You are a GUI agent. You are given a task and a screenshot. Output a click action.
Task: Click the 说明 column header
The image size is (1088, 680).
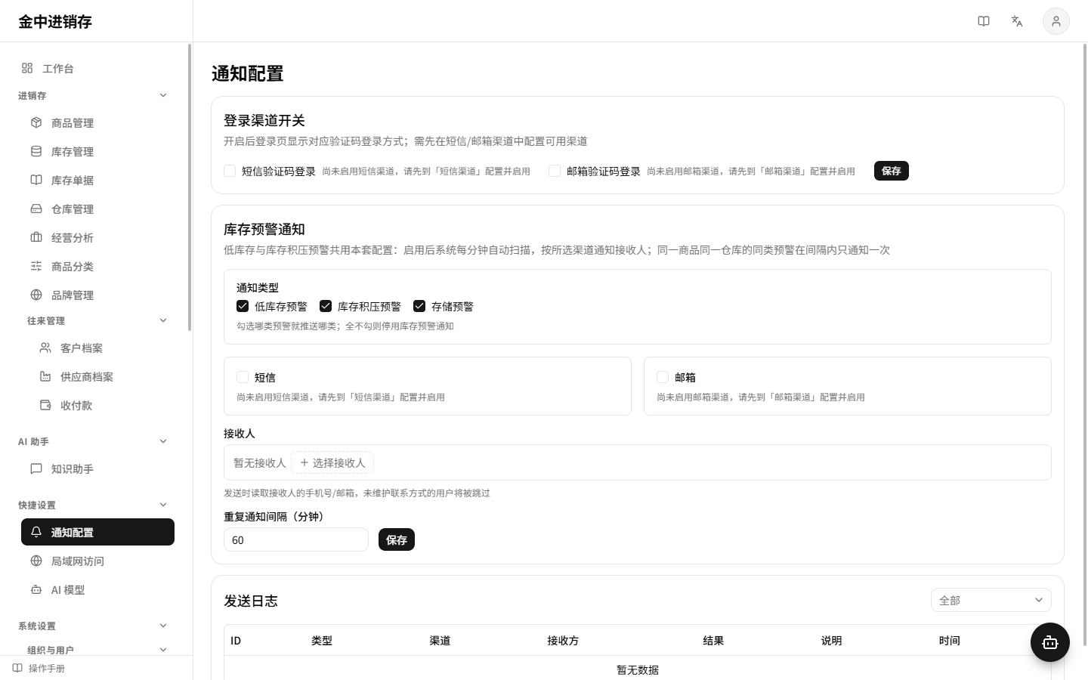(831, 640)
